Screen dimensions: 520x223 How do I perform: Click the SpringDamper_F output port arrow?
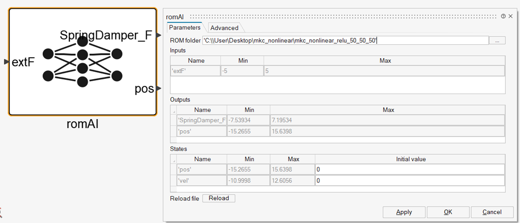[x=159, y=35]
